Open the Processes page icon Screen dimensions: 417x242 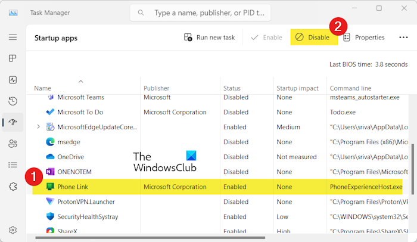(13, 58)
